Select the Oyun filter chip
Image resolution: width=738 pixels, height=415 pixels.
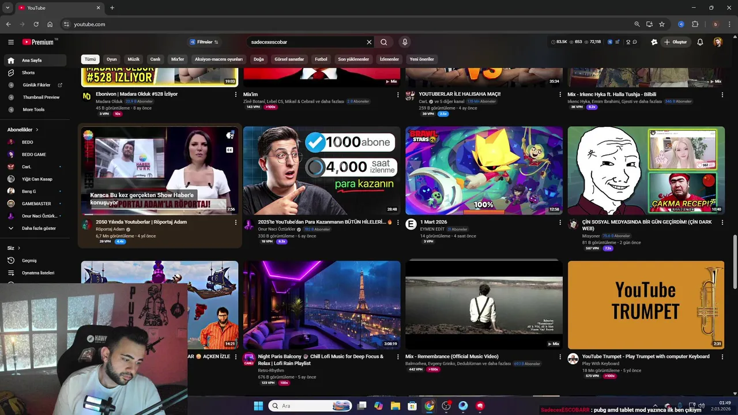pos(112,59)
